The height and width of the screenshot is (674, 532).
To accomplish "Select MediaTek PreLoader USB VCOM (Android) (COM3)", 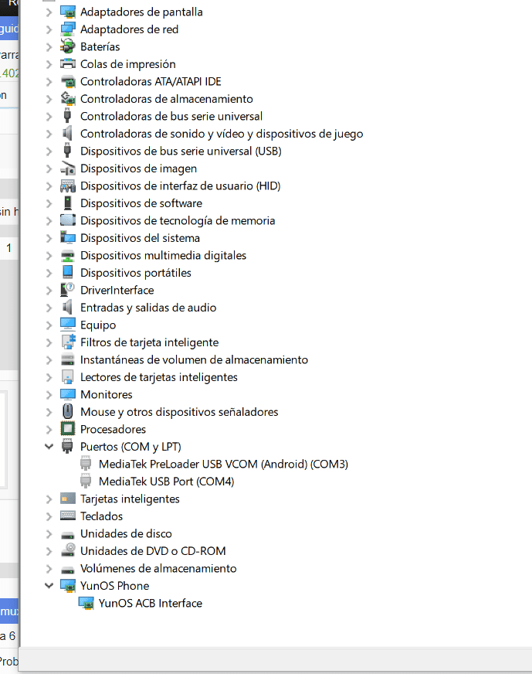I will [x=223, y=465].
